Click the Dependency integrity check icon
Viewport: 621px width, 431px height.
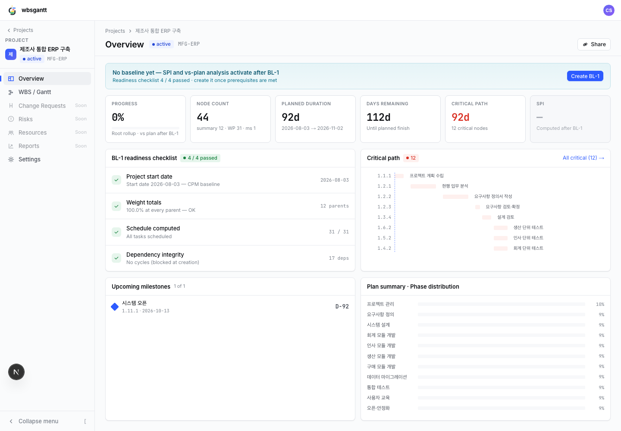click(116, 258)
